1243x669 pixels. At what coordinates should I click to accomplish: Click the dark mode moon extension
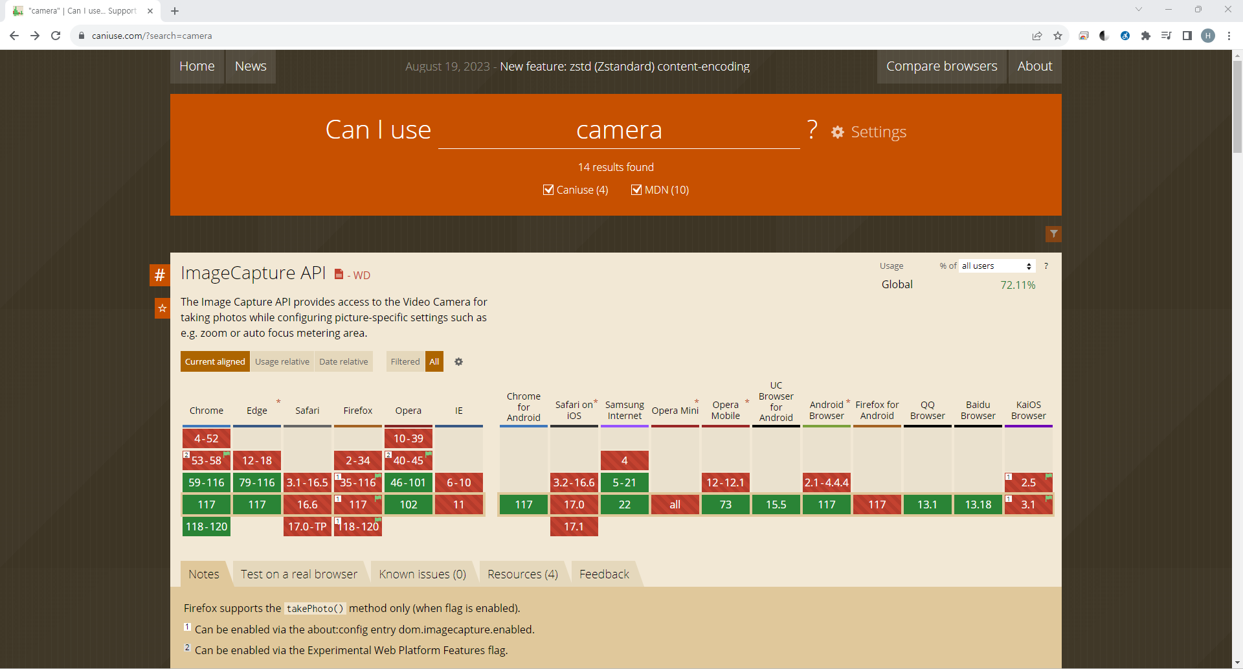click(x=1104, y=36)
